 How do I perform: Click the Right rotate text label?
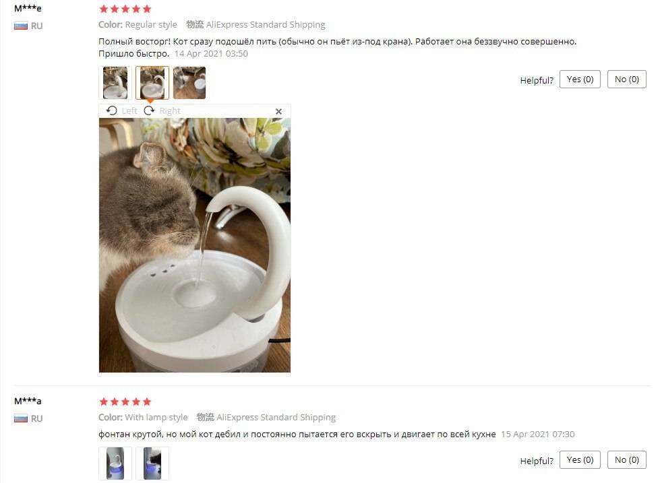coord(170,110)
